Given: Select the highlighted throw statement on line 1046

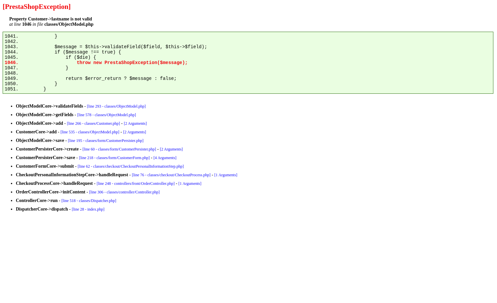Looking at the screenshot, I should (132, 62).
